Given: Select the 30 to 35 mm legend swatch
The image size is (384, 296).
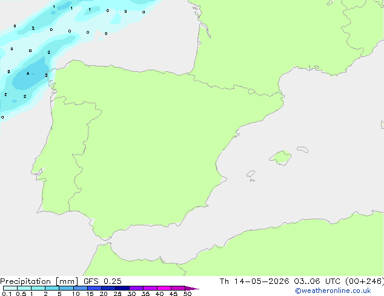Looking at the screenshot, I should tap(136, 288).
